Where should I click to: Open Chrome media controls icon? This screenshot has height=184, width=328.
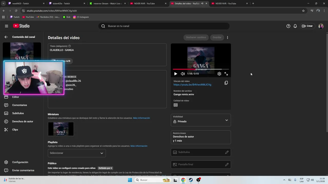(x=312, y=11)
